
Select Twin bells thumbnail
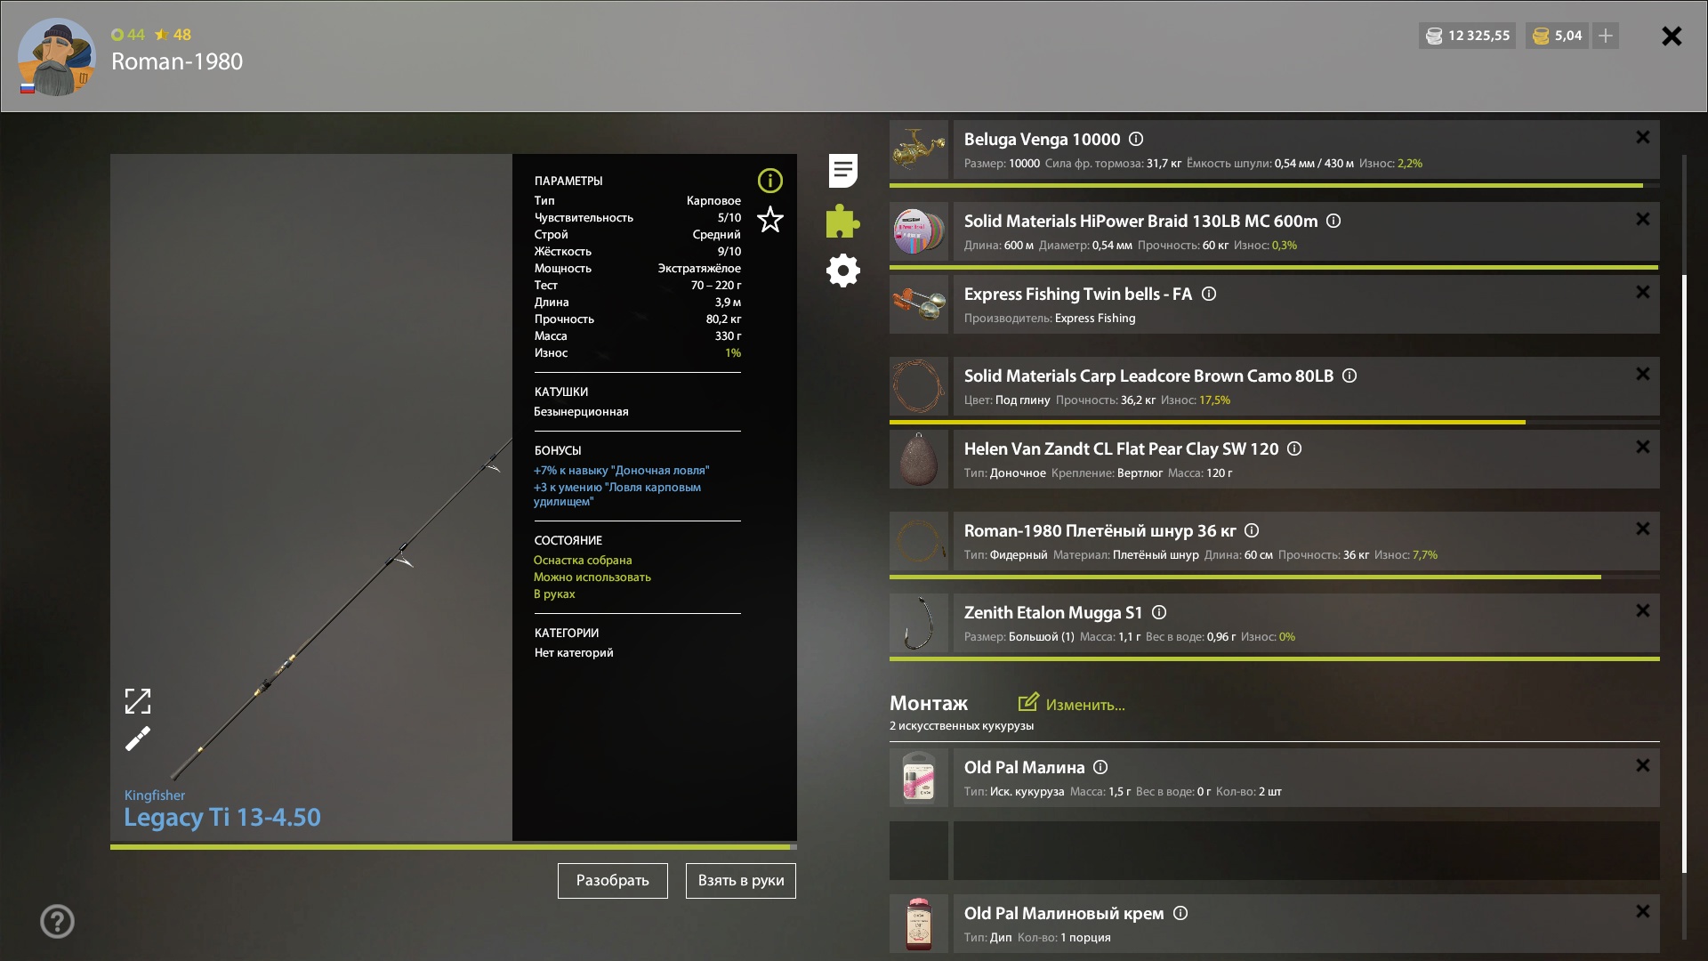(x=919, y=304)
